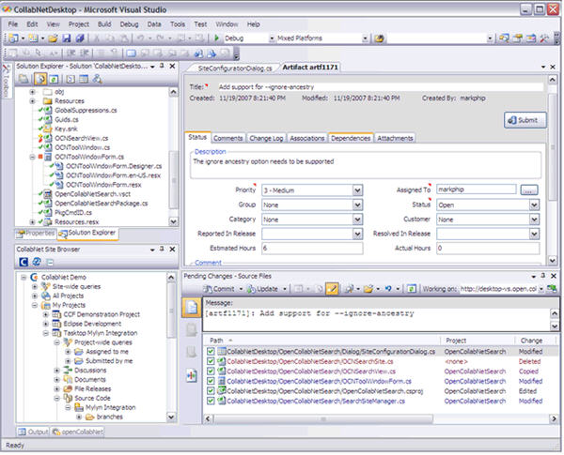
Task: Open the Priority dropdown
Action: coord(357,190)
